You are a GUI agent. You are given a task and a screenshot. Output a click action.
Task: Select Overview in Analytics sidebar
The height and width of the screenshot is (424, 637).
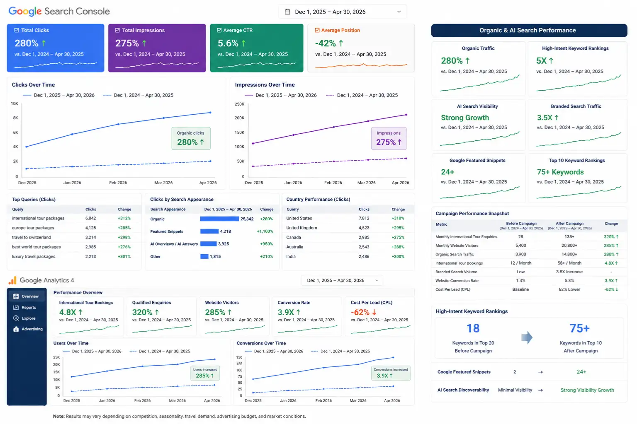click(27, 296)
